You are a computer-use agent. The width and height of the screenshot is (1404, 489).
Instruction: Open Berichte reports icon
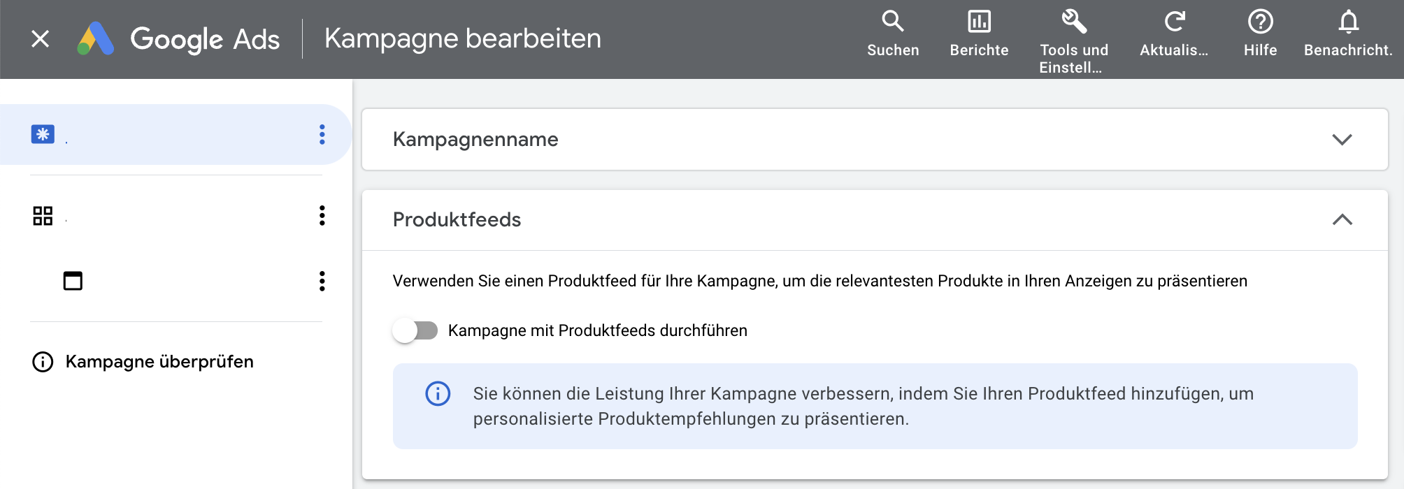tap(979, 22)
